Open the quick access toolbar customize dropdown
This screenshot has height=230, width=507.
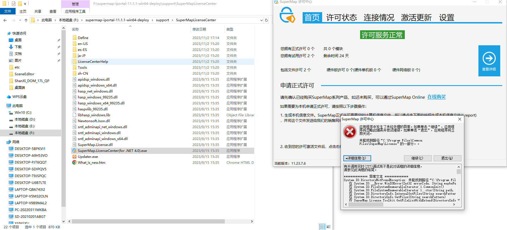[25, 4]
